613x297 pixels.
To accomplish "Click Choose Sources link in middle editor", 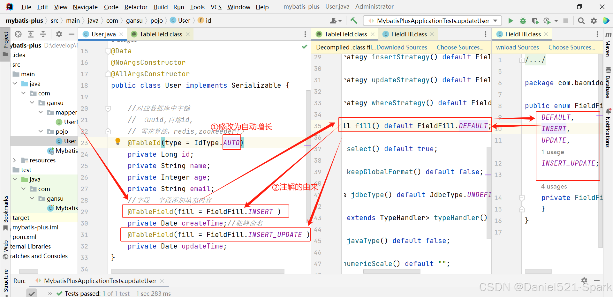I will click(460, 47).
